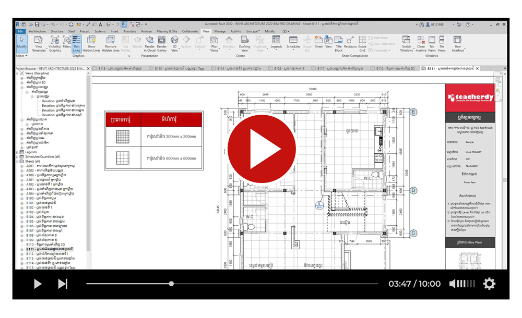Viewport: 522px width, 318px height.
Task: Collapse the Views (Discipline) tree node
Action: 18,73
